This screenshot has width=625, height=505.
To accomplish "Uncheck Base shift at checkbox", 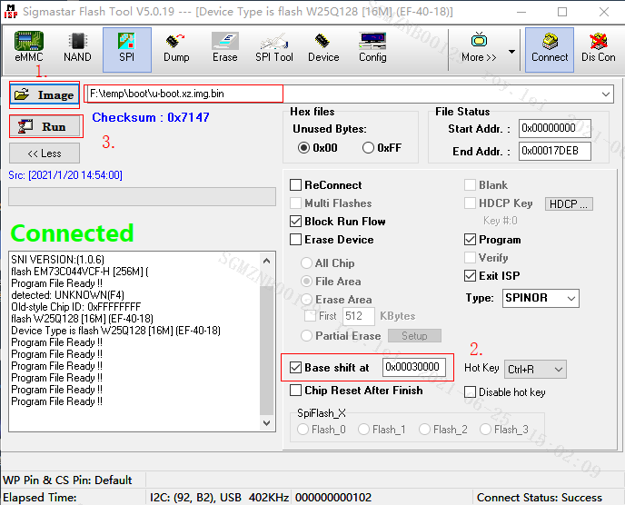I will (x=295, y=368).
